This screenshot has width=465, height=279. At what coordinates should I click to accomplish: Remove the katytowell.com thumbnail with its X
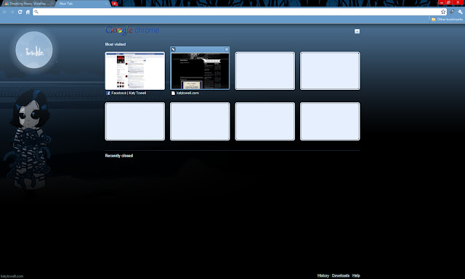(x=227, y=49)
